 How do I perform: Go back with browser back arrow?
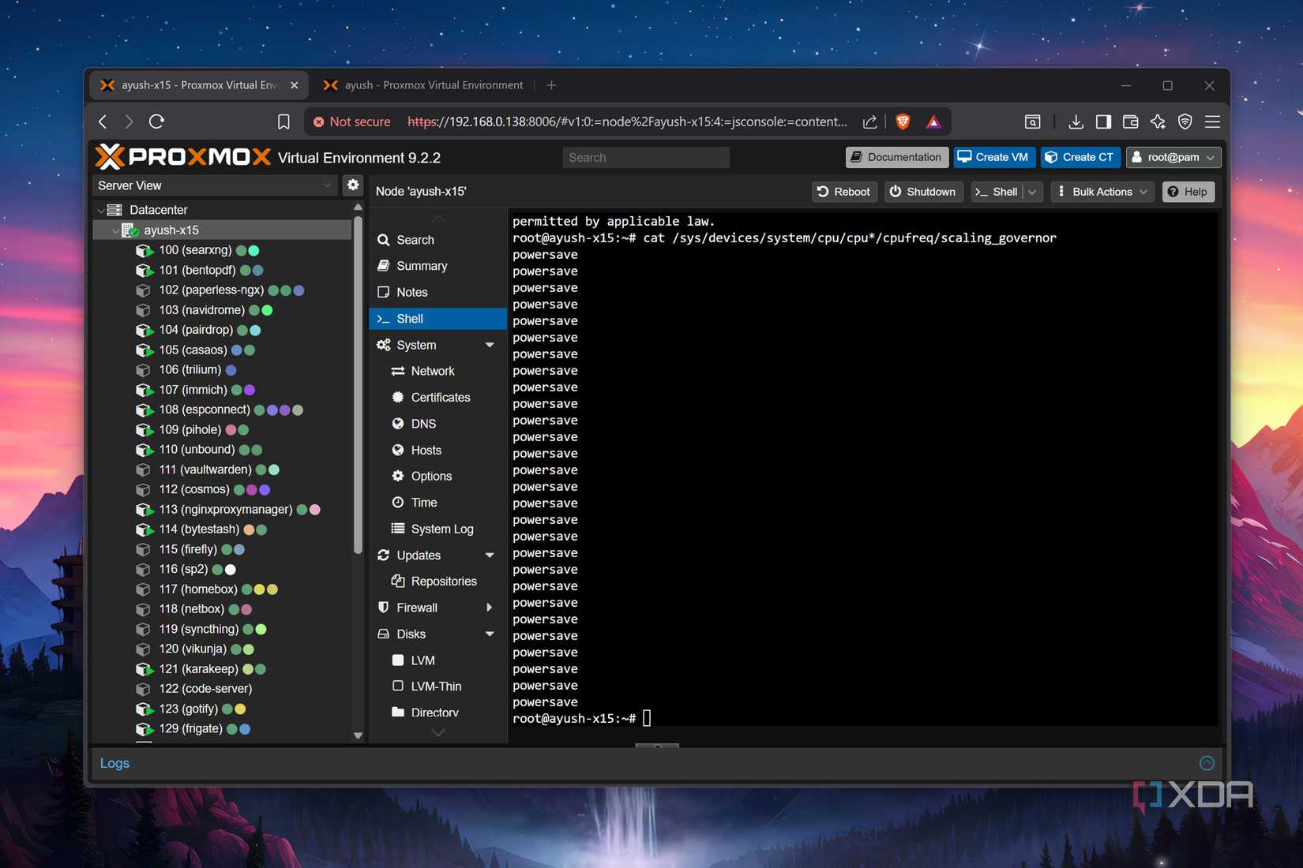103,122
